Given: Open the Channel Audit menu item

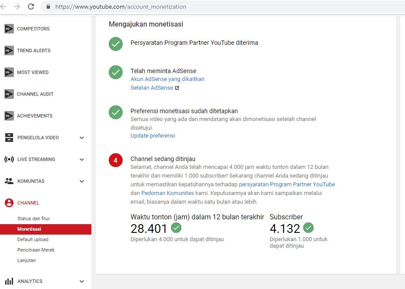Looking at the screenshot, I should [35, 94].
